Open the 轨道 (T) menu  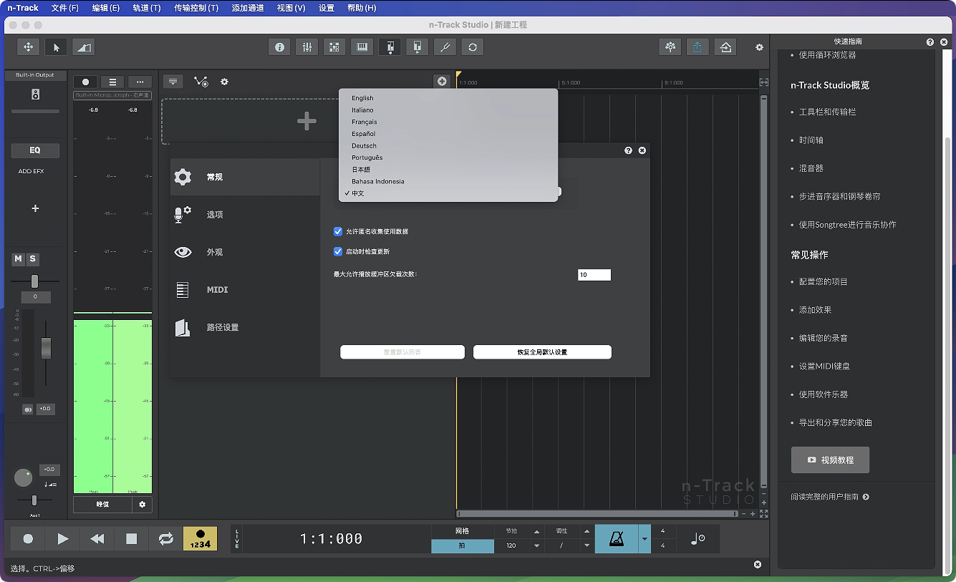[x=147, y=8]
